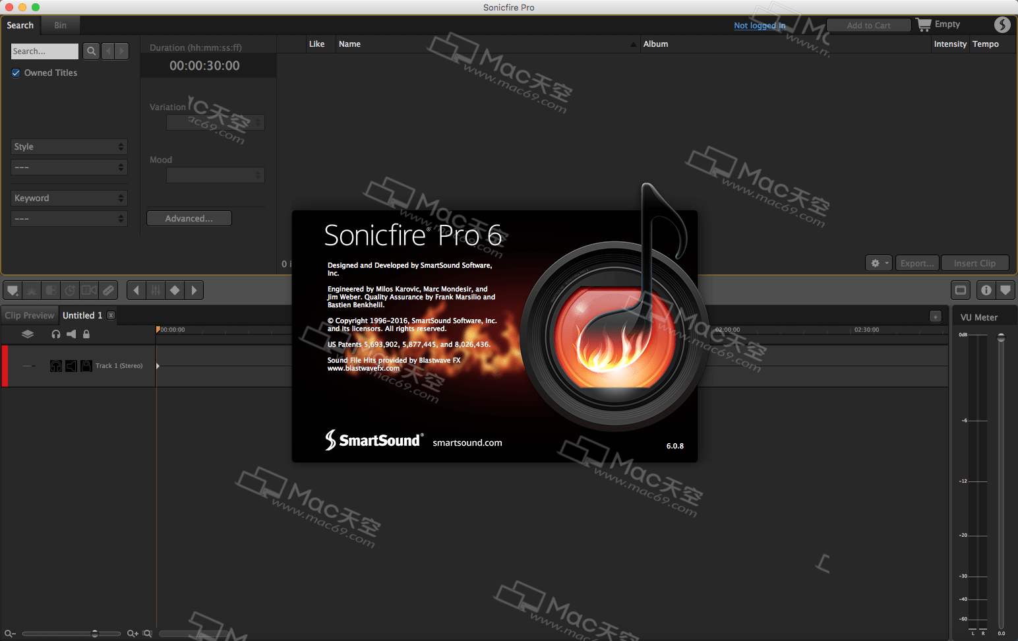Viewport: 1018px width, 641px height.
Task: Open the Clip Preview tab
Action: (x=30, y=315)
